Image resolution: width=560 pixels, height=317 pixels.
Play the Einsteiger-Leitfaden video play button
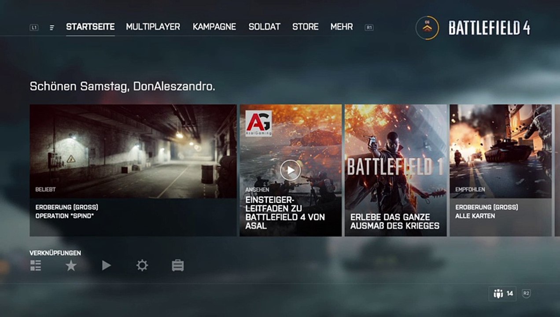[x=291, y=170]
